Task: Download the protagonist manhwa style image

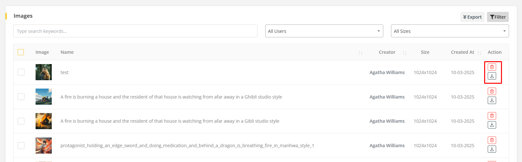Action: [x=492, y=149]
